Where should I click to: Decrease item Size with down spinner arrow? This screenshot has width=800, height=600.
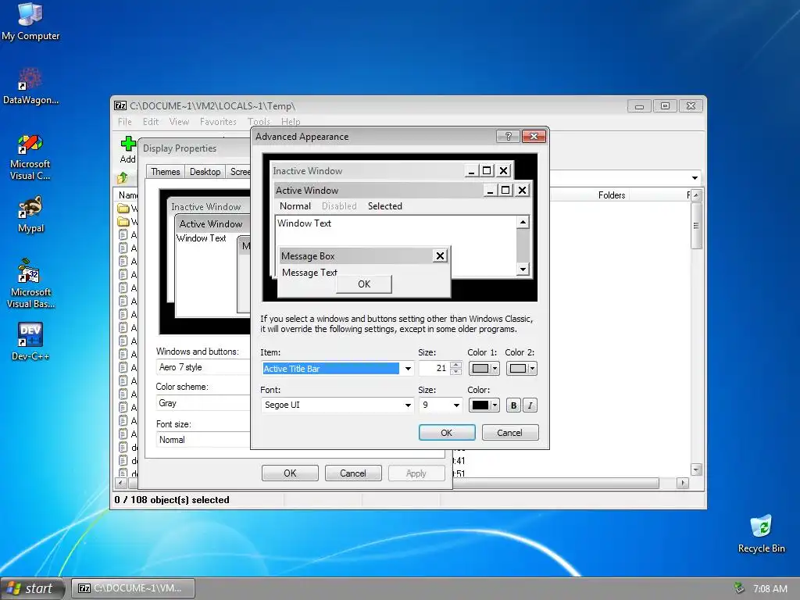[x=456, y=372]
